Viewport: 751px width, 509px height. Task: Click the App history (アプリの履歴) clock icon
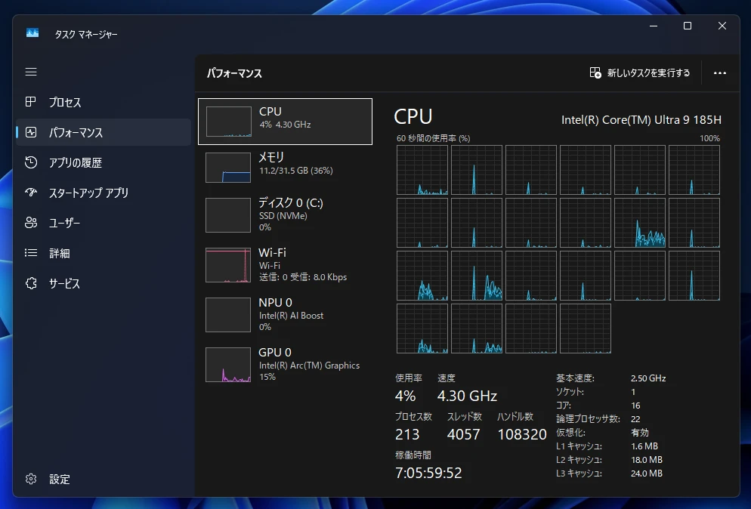31,162
